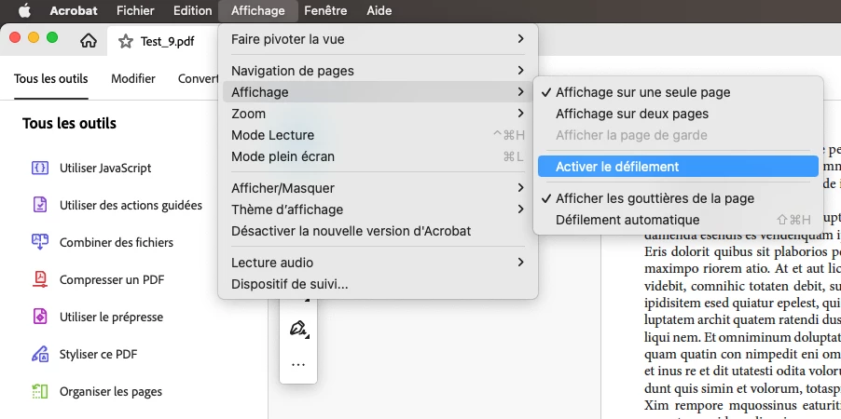This screenshot has height=419, width=841.
Task: Expand Thème d'affichage submenu
Action: tap(379, 209)
